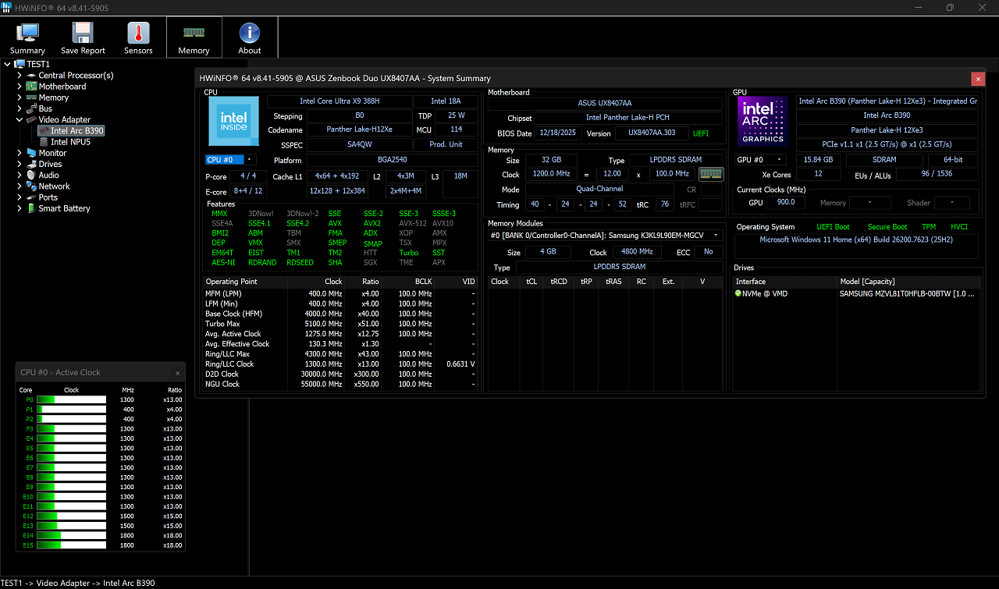
Task: Open the memory module BANK 0 dropdown
Action: 606,235
